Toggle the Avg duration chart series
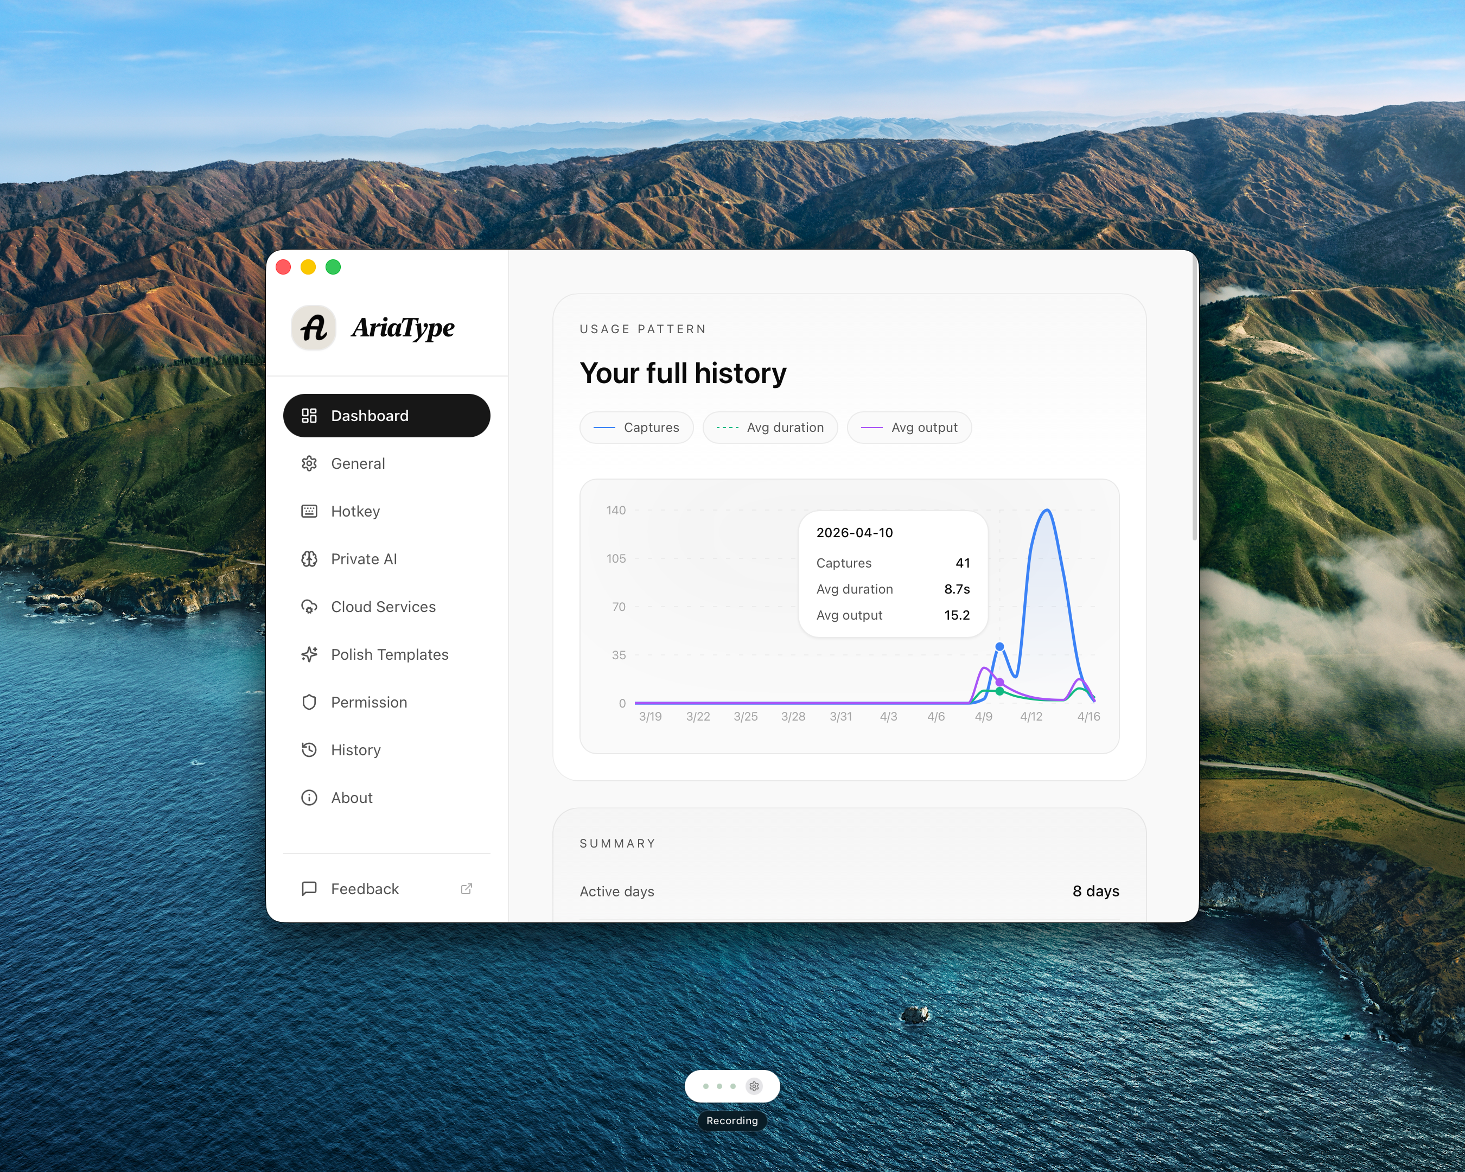 pyautogui.click(x=770, y=428)
